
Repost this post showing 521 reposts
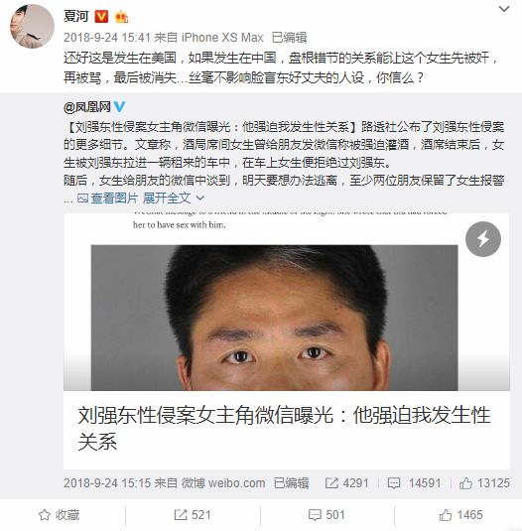tap(193, 515)
